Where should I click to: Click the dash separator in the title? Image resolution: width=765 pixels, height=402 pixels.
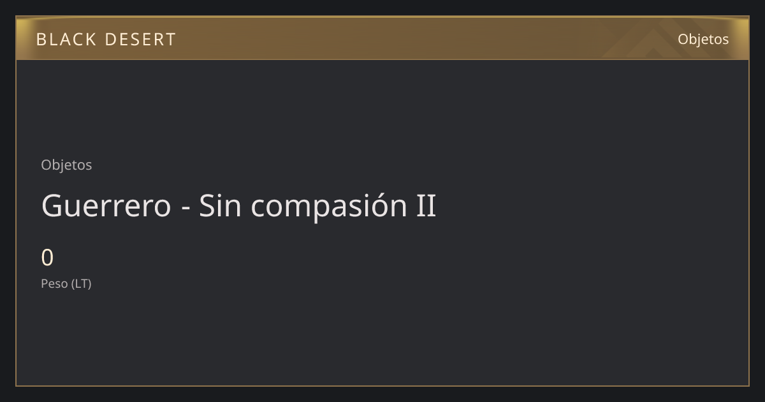point(186,208)
